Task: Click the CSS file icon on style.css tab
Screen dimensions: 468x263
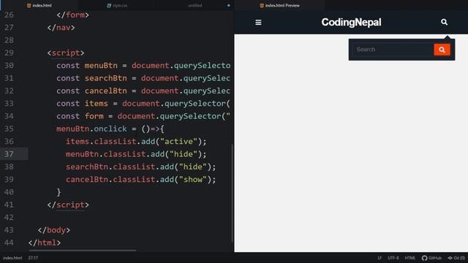Action: 109,5
